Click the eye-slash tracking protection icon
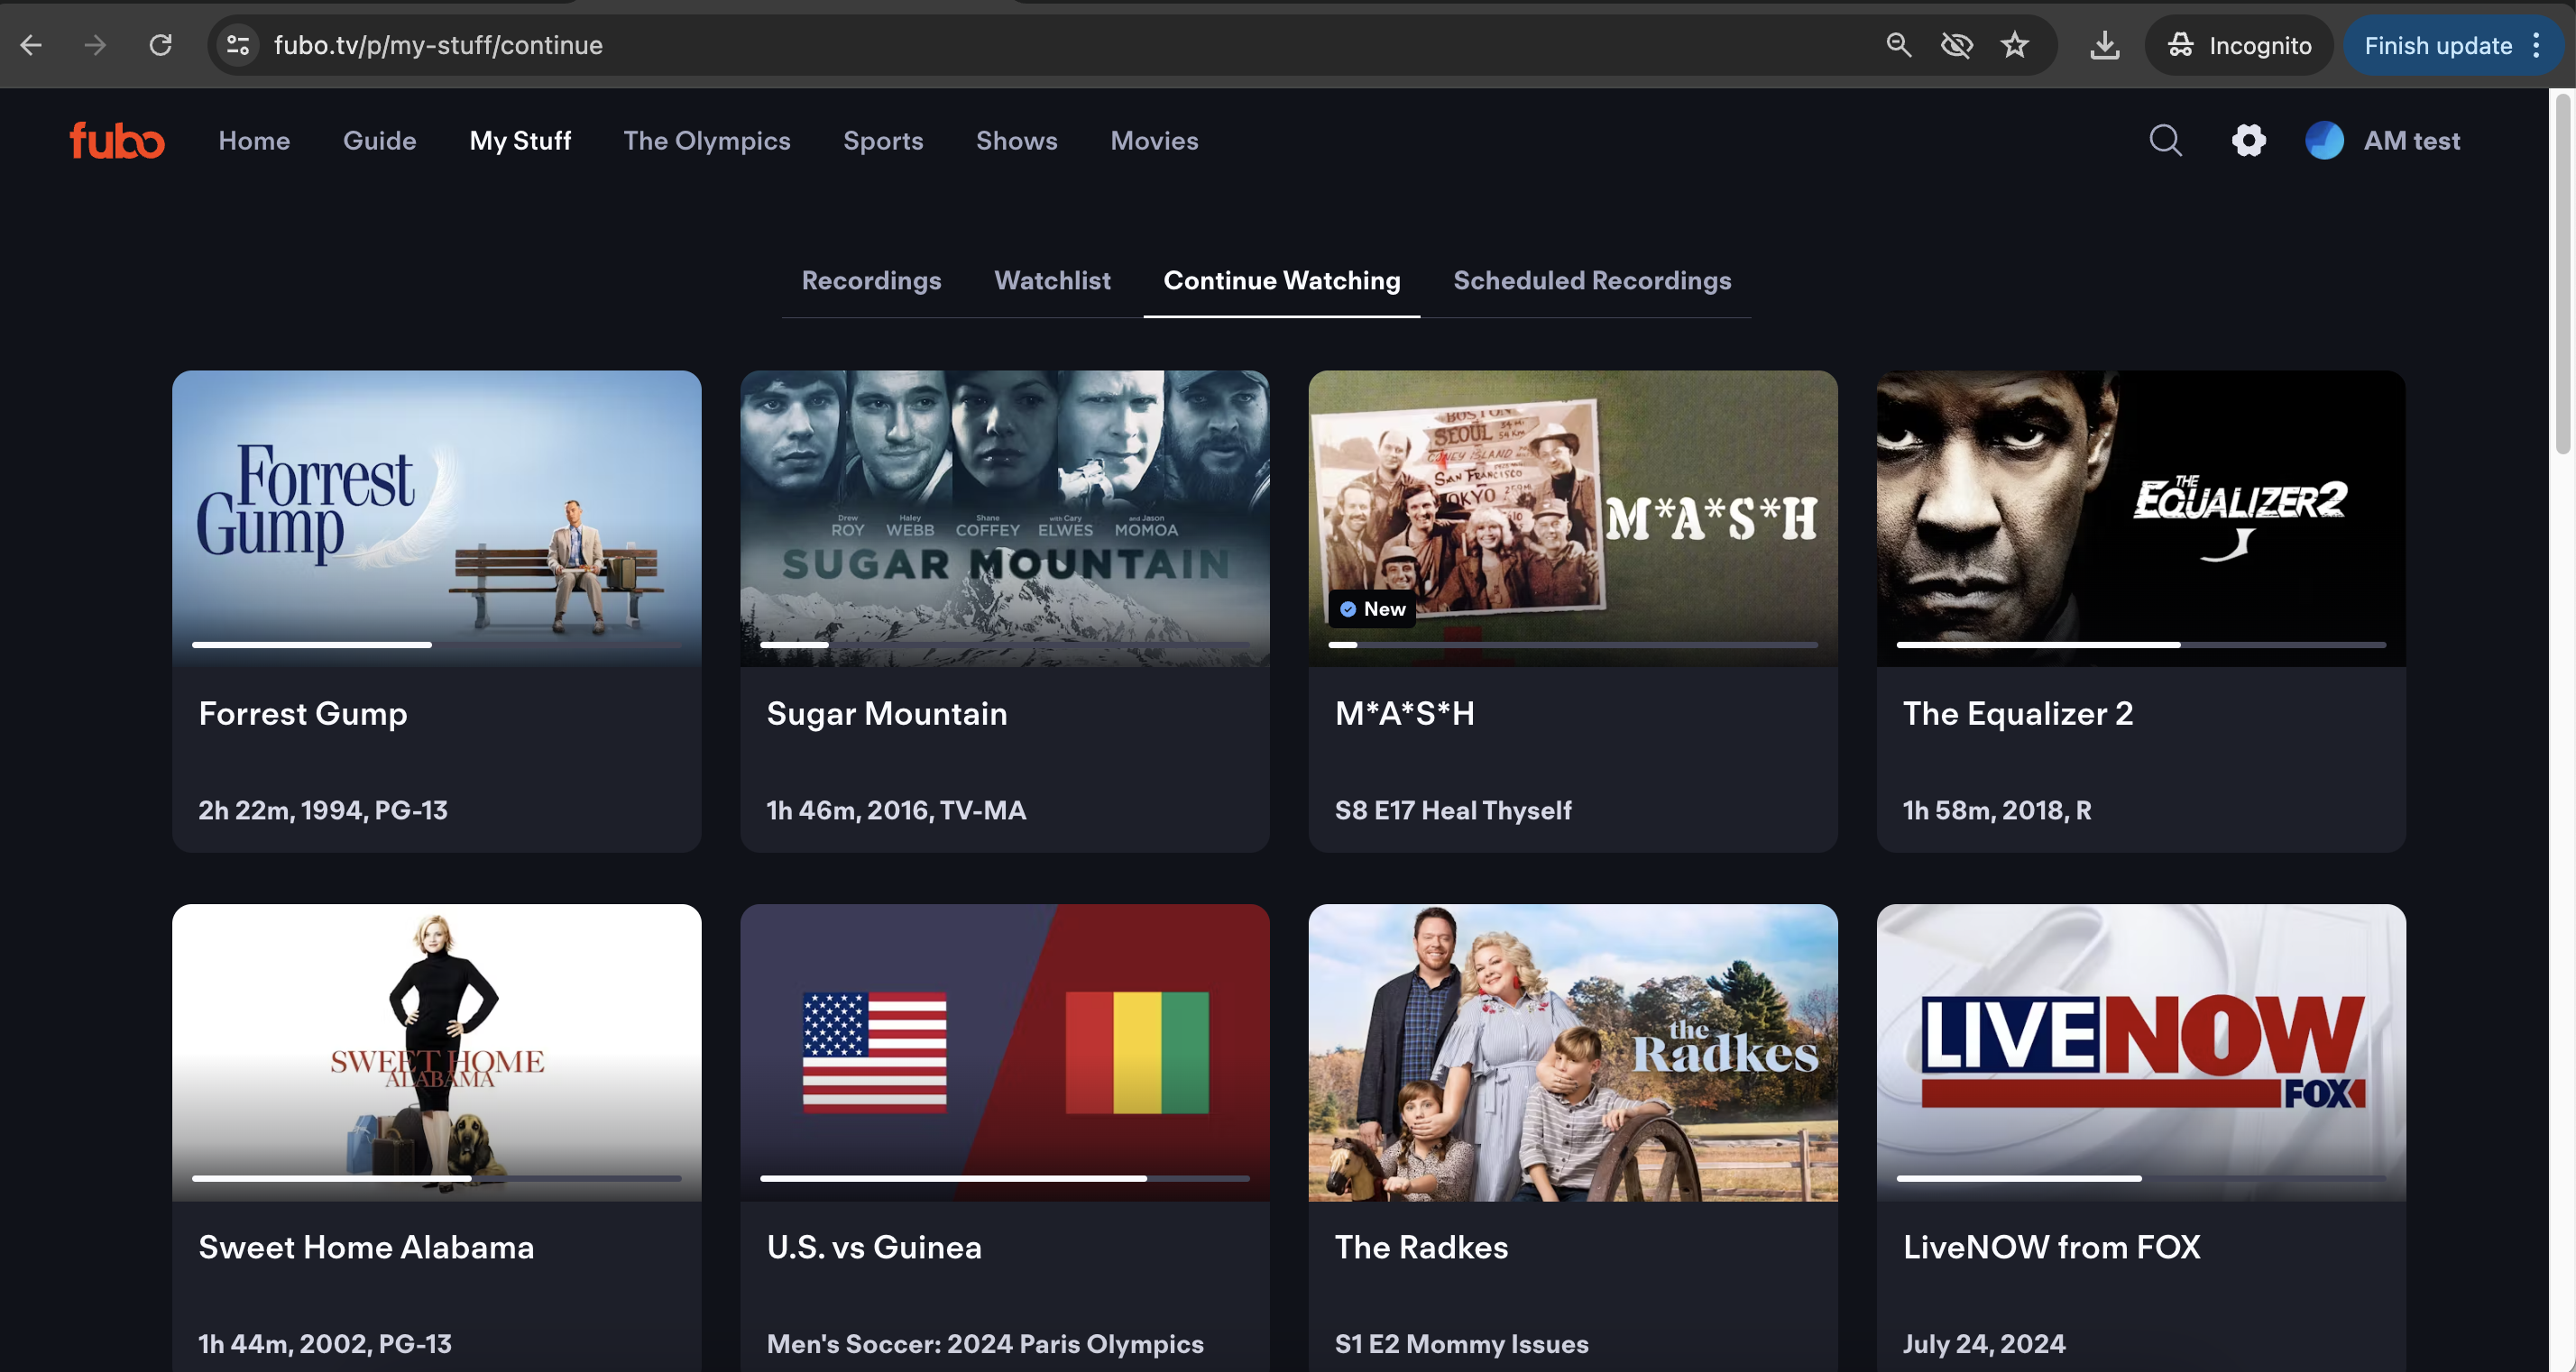This screenshot has height=1372, width=2576. pyautogui.click(x=1956, y=45)
